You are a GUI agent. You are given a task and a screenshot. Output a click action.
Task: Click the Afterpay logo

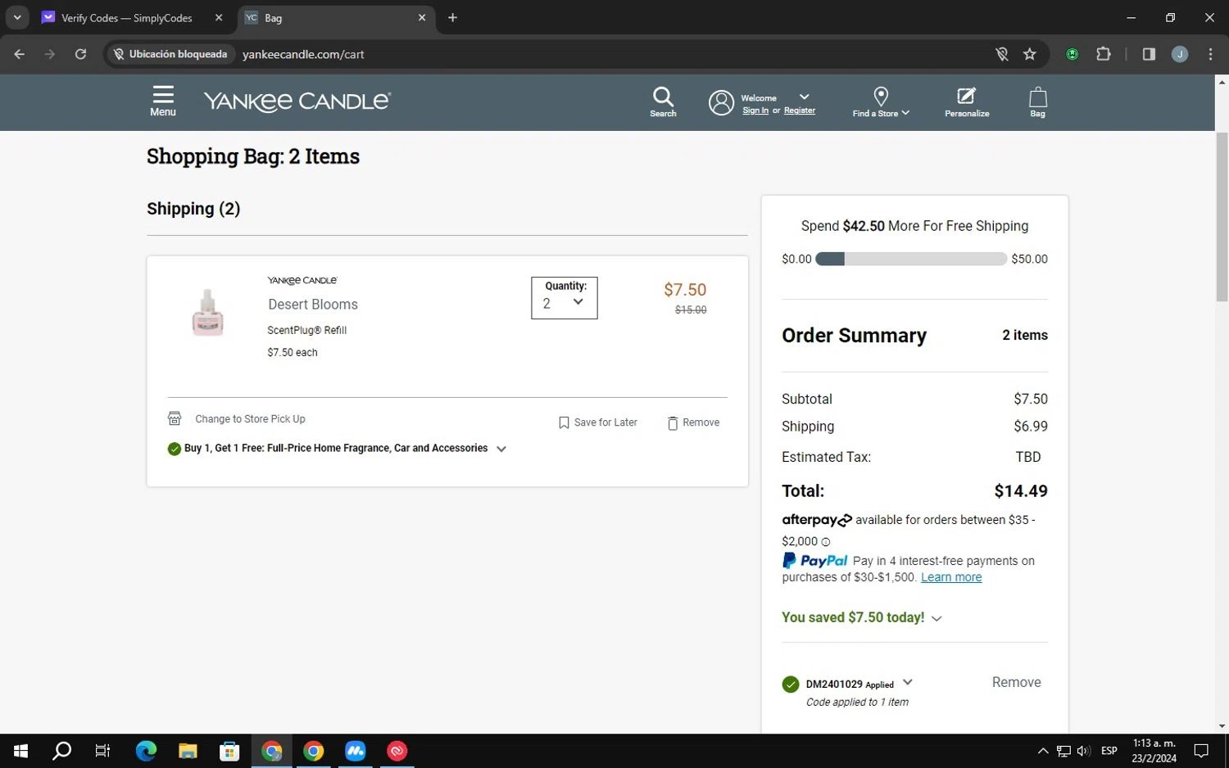click(x=817, y=520)
